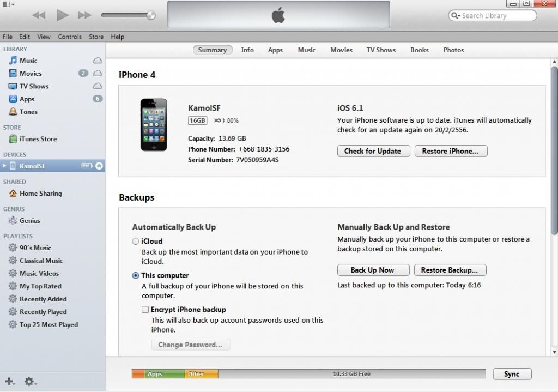The width and height of the screenshot is (558, 392).
Task: Click Back Up Now button
Action: [x=373, y=270]
